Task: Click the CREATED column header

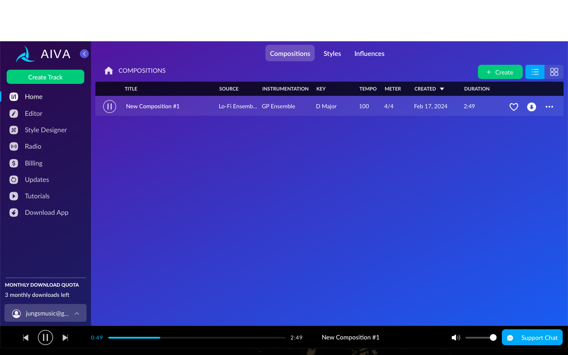Action: 425,89
